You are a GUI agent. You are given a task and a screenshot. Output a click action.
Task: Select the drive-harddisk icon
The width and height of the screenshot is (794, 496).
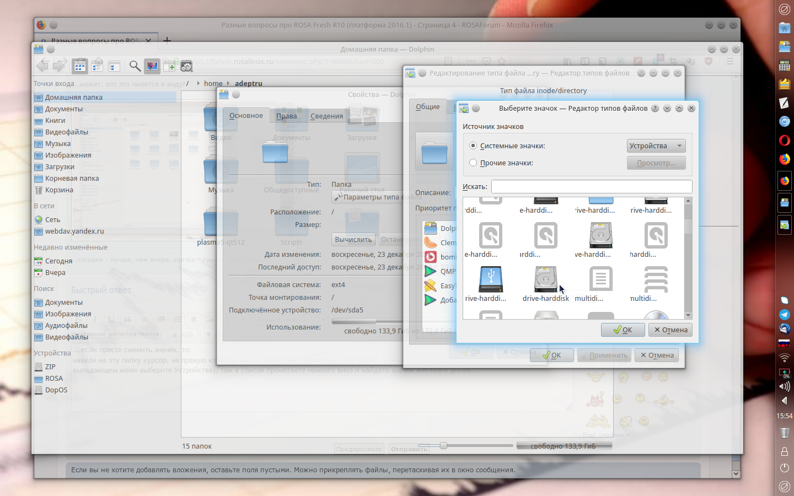pyautogui.click(x=545, y=280)
